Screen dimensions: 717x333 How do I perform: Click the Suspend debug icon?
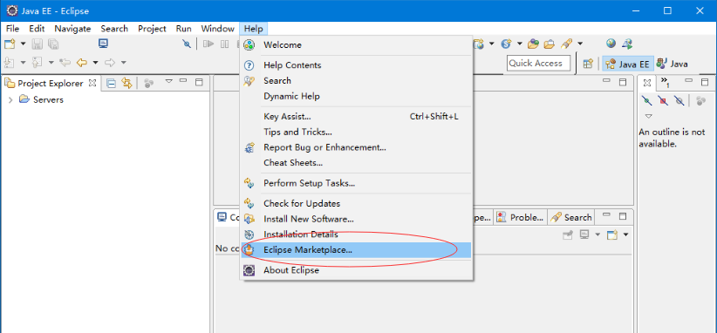coord(224,44)
